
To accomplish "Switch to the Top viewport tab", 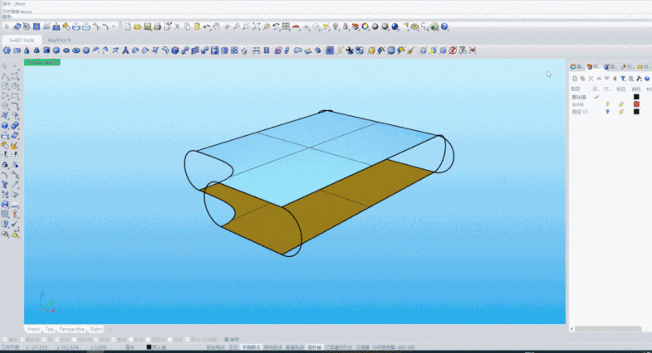I will 49,329.
